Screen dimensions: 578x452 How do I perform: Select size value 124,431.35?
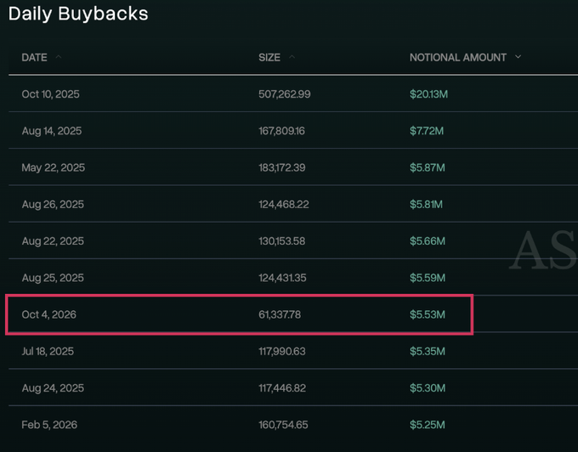pos(282,278)
